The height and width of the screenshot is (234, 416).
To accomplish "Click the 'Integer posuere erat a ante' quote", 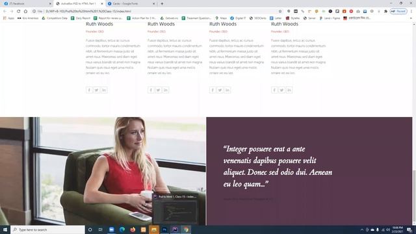I will pos(278,166).
